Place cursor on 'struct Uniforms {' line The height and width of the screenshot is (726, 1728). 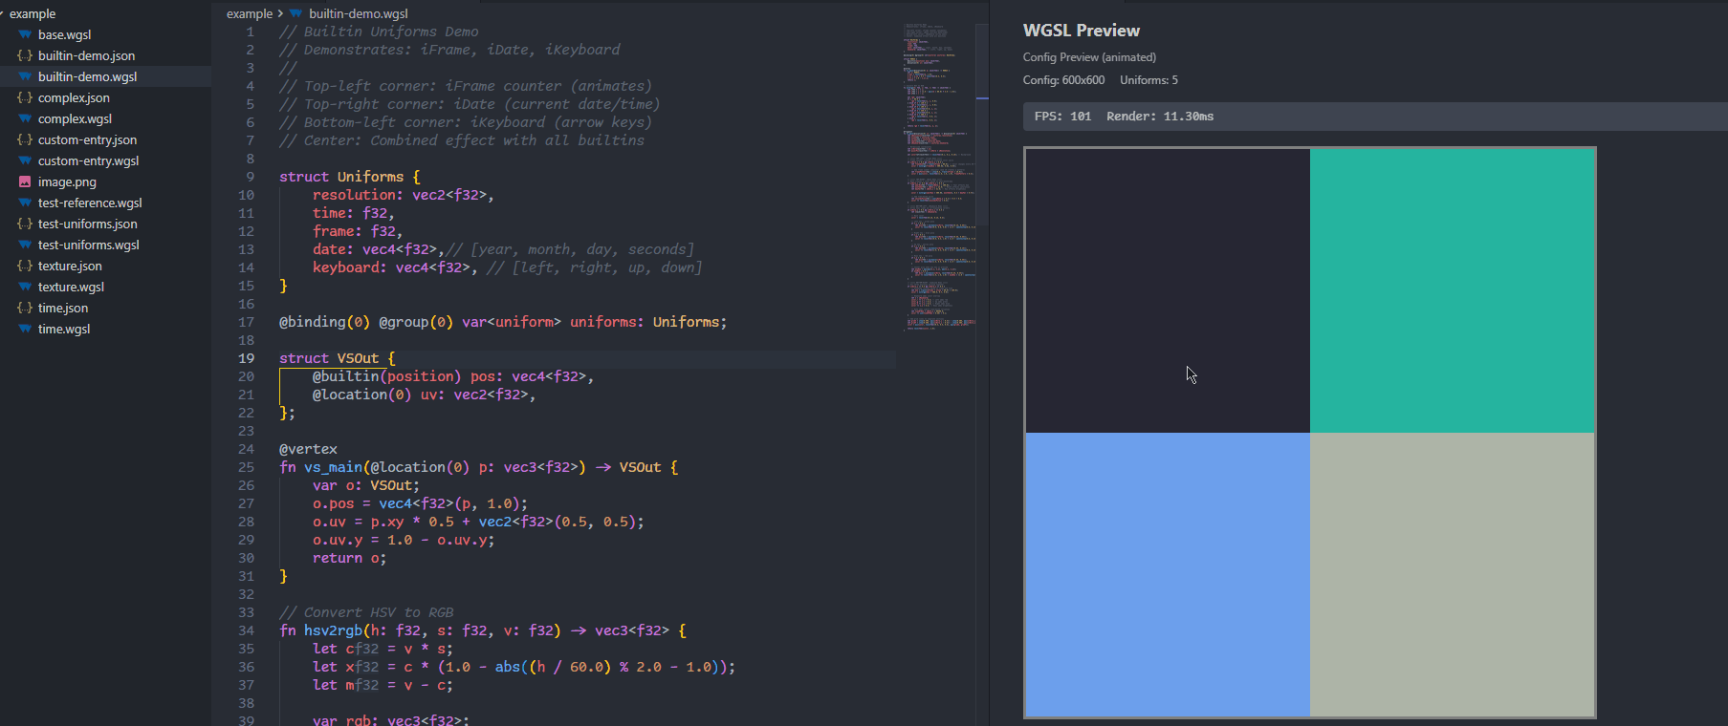tap(349, 177)
